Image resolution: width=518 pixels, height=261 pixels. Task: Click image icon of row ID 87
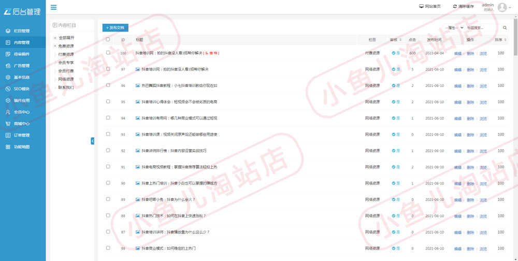(x=138, y=232)
